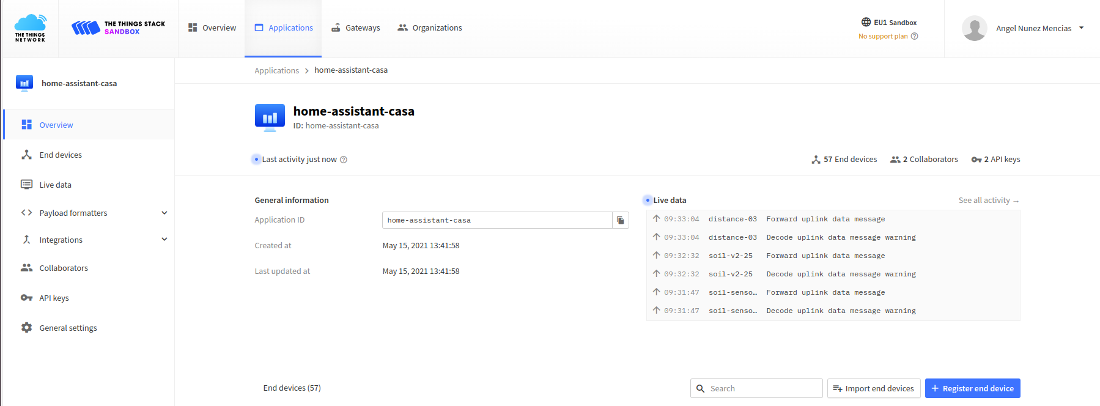Open End devices in the sidebar
The image size is (1100, 406).
(x=60, y=155)
